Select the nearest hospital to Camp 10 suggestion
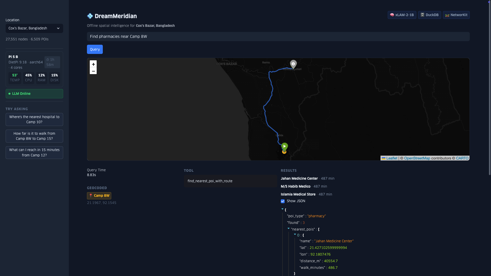Image resolution: width=491 pixels, height=276 pixels. [34, 119]
